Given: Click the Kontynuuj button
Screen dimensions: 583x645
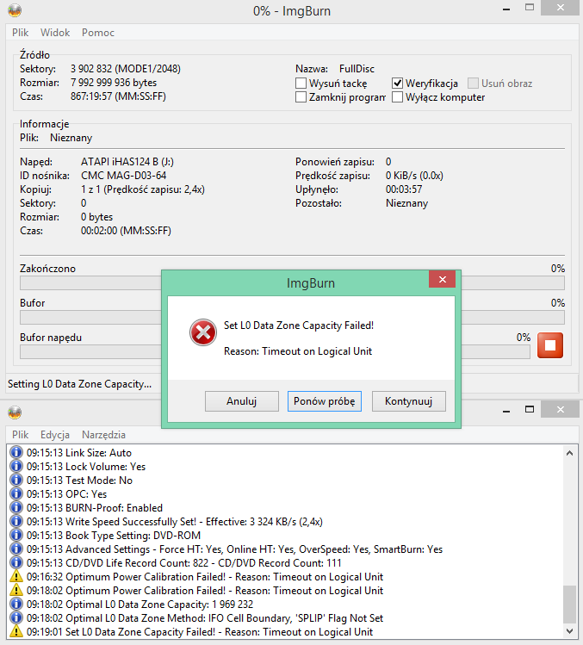Looking at the screenshot, I should pos(408,401).
